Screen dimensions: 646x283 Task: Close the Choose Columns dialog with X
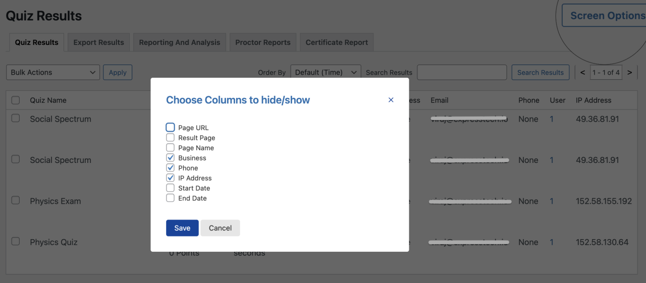tap(391, 100)
